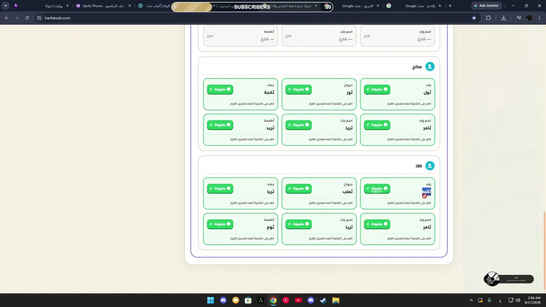Switch the Arabic ع input language indicator
The image size is (546, 307).
click(x=500, y=301)
